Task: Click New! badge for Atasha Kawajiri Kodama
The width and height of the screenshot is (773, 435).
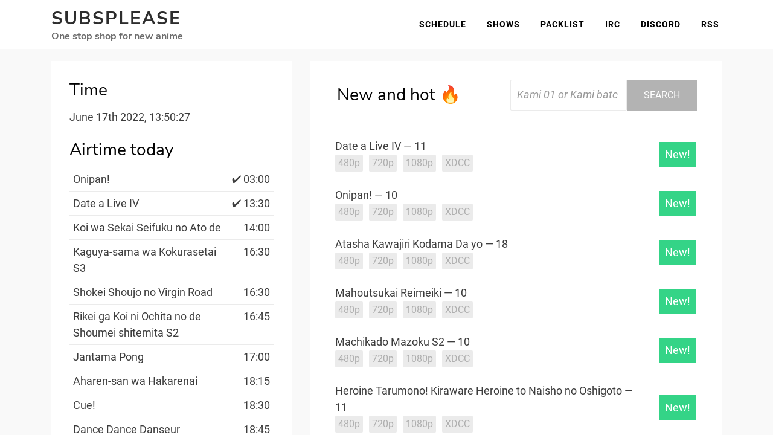Action: point(678,253)
